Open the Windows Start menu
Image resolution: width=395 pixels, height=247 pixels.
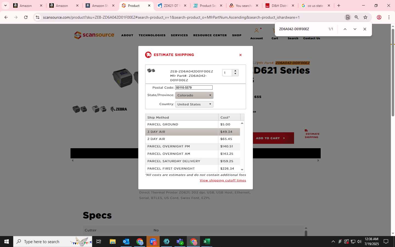pos(7,242)
